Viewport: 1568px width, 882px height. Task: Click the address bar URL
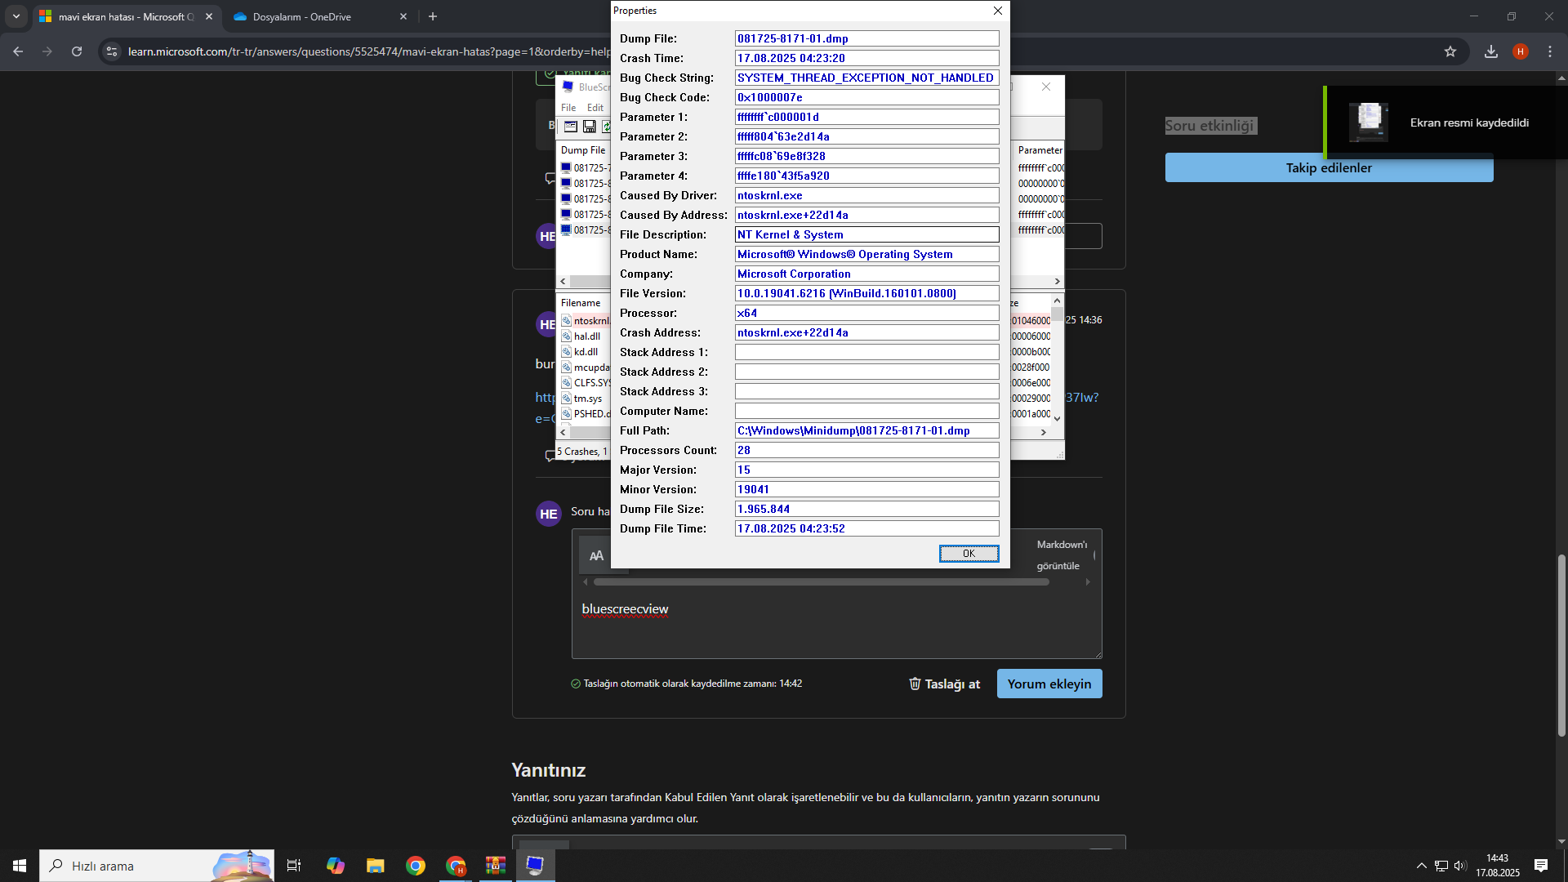click(x=369, y=51)
